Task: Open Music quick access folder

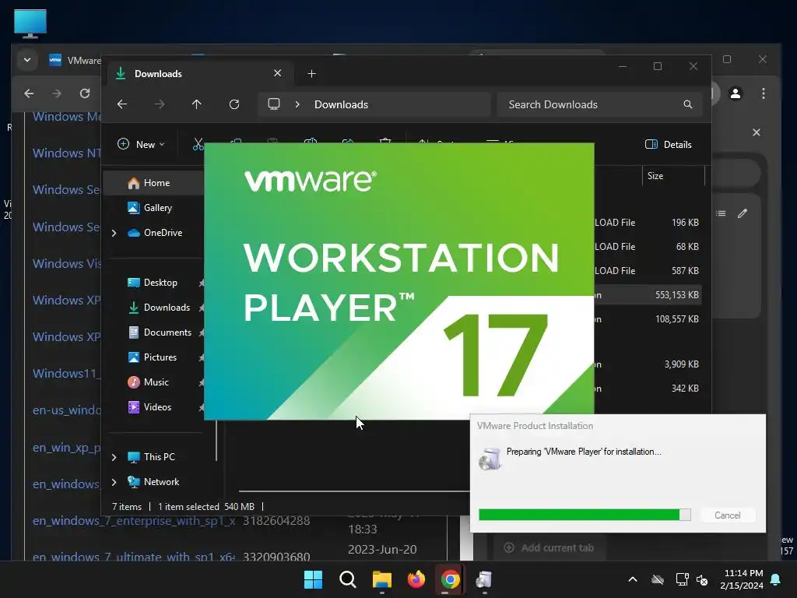Action: click(156, 382)
